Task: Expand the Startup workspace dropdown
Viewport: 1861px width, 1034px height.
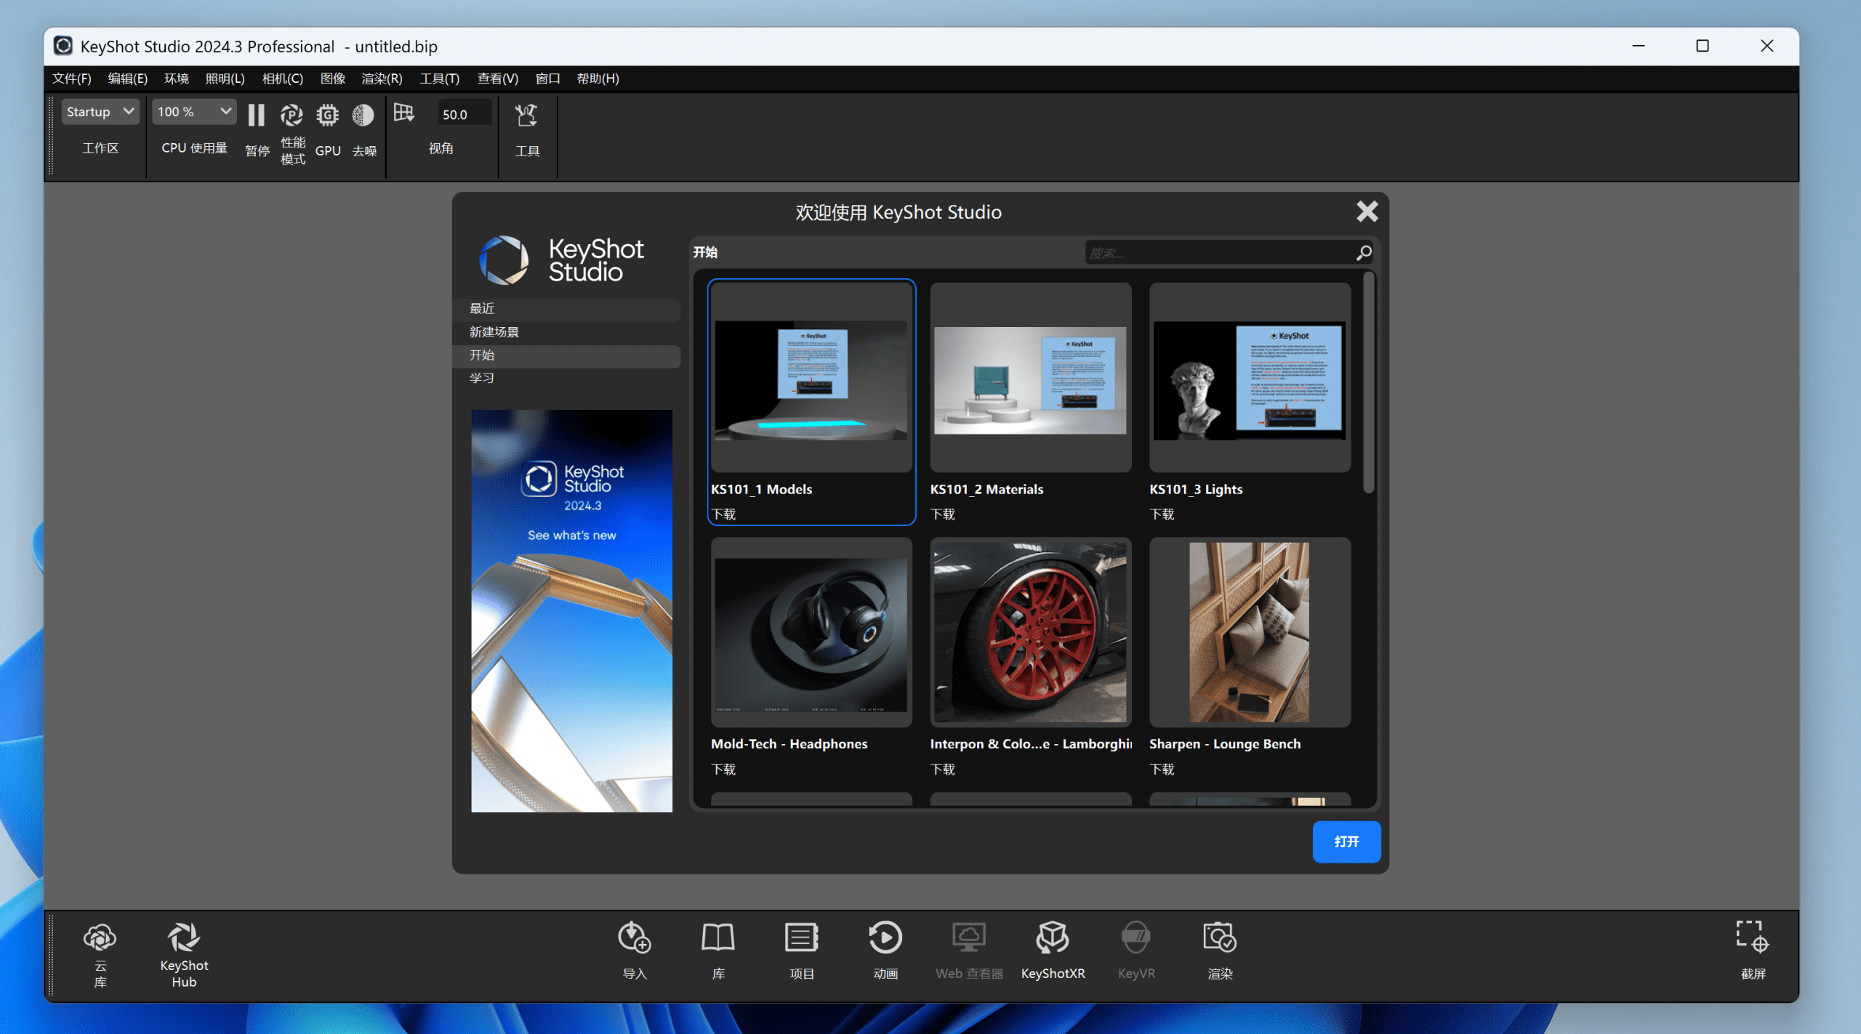Action: tap(100, 112)
